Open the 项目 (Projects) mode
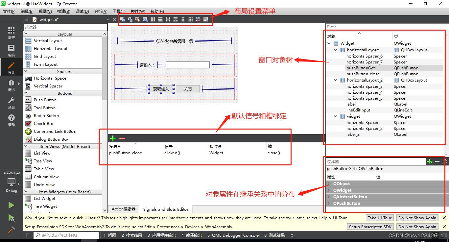The width and height of the screenshot is (449, 242). pyautogui.click(x=11, y=103)
